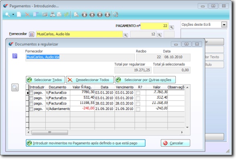Click the Desseleccionar Todos button
Viewport: 236px width, 160px height.
tap(90, 80)
